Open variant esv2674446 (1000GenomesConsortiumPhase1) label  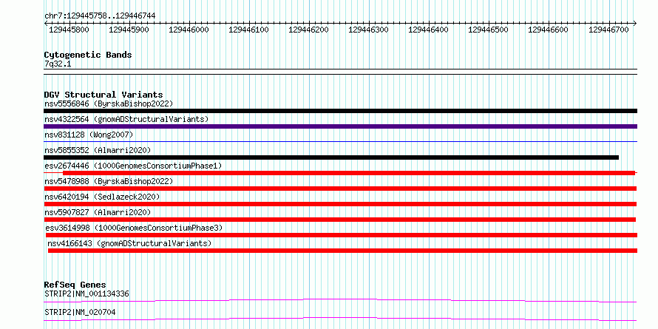(x=133, y=166)
